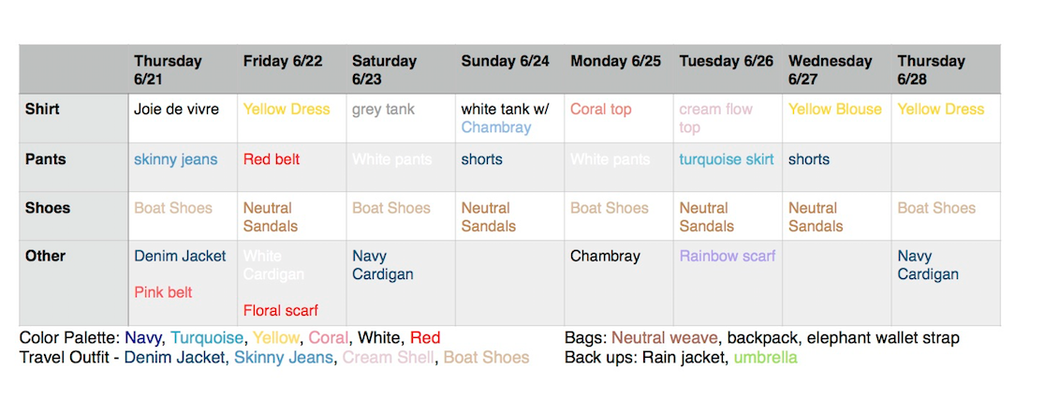1045x414 pixels.
Task: Click the Joie de vivre cell
Action: [x=183, y=118]
